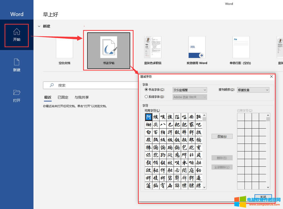The width and height of the screenshot is (283, 209).
Task: Click the 可用字符 list scrollbar thumb
Action: (x=204, y=119)
